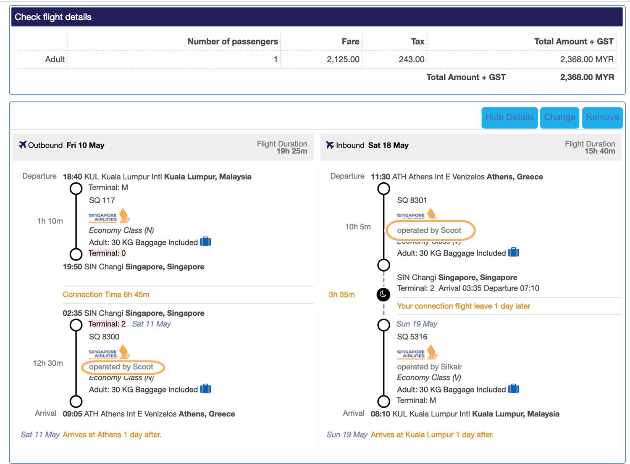630x464 pixels.
Task: Click the 11:30 ATH departure timeline node
Action: pos(383,189)
